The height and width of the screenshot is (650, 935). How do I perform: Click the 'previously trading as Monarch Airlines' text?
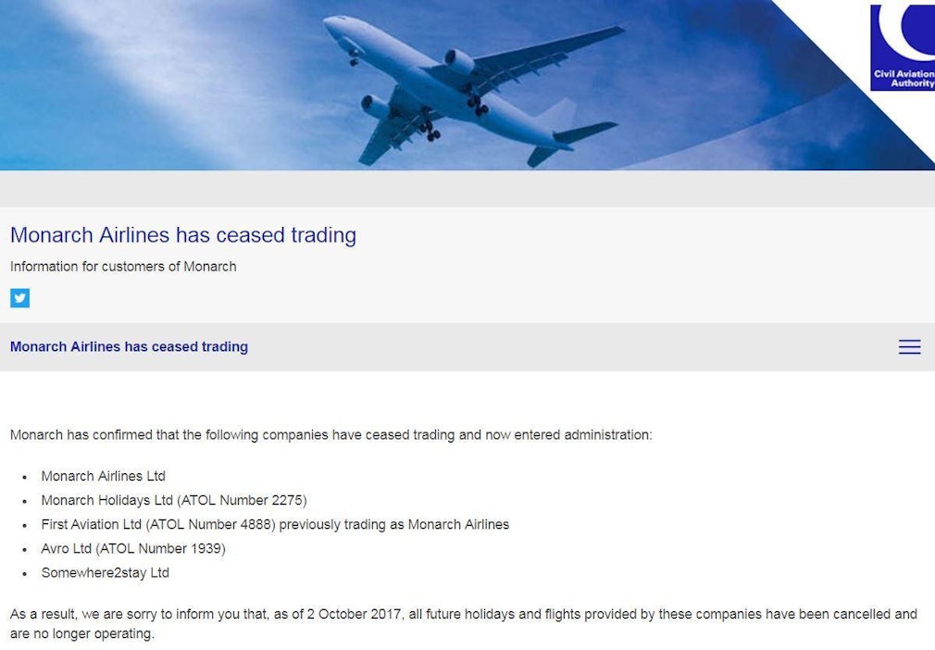394,524
